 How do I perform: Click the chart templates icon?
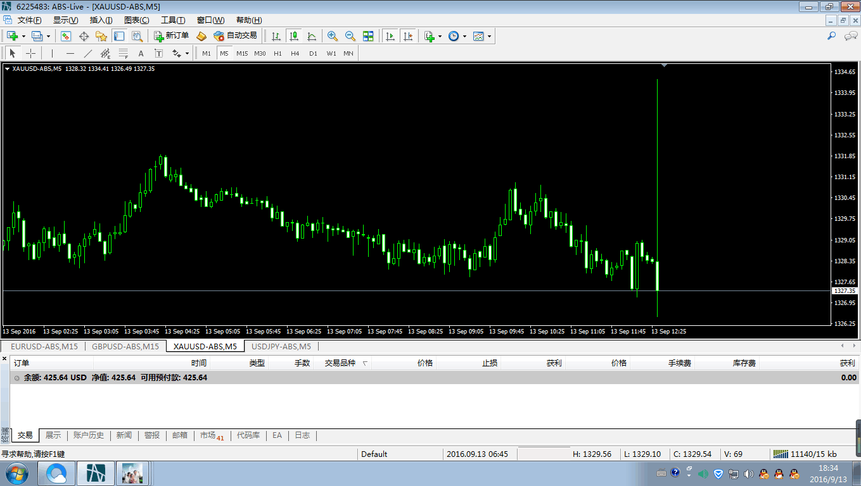point(478,36)
